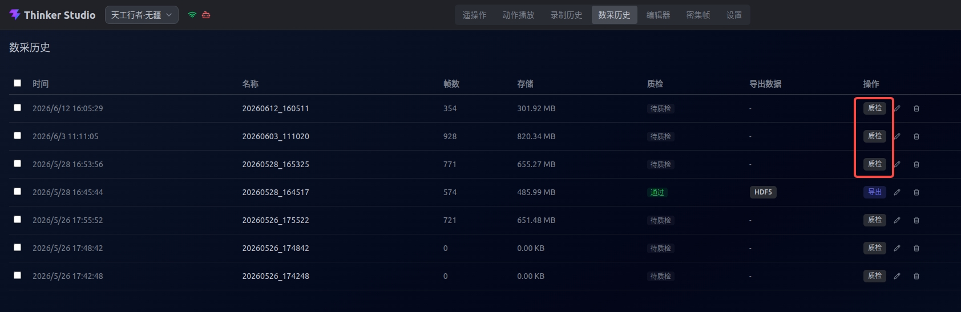Click the name 20260603_111020
961x312 pixels.
tap(276, 136)
